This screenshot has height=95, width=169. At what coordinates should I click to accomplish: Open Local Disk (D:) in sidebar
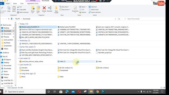(7, 83)
